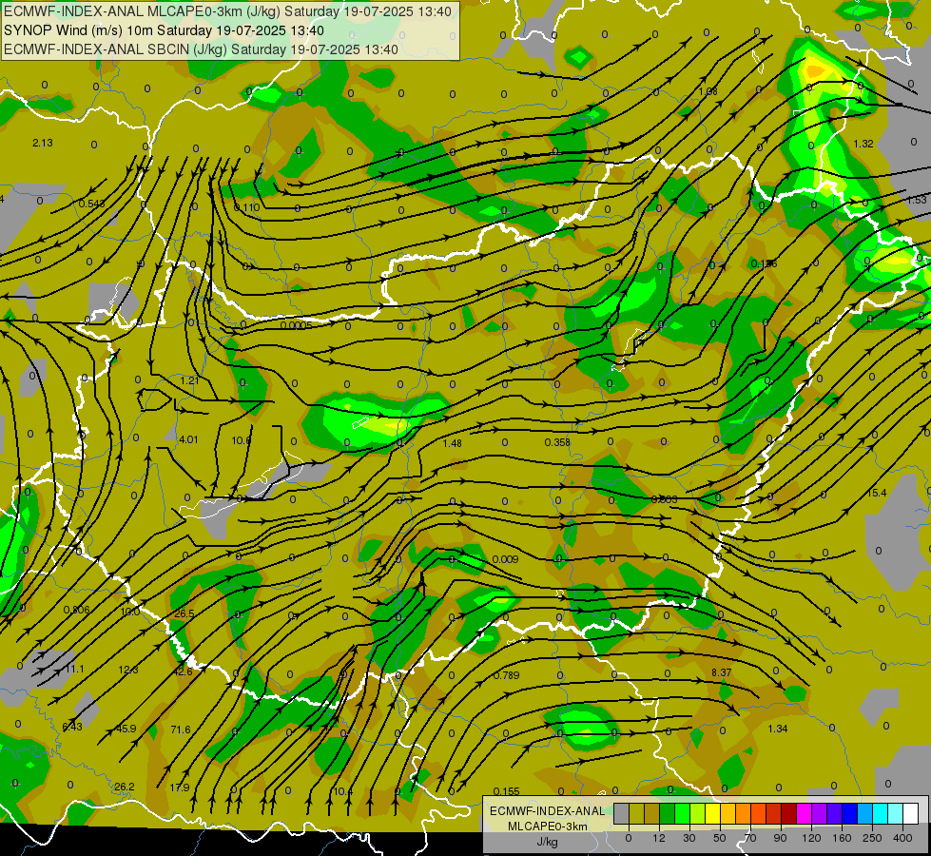Click the amber legend swatch
Screen dimensions: 931x856
pos(727,813)
